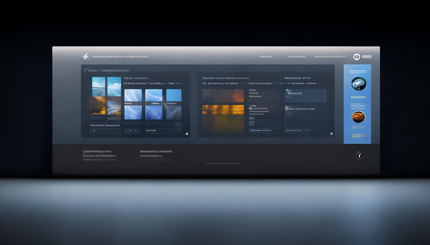Click the round white icon in header
The width and height of the screenshot is (430, 245).
pos(356,57)
